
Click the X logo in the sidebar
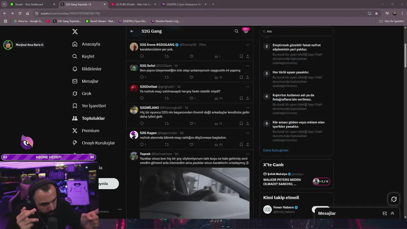(75, 31)
